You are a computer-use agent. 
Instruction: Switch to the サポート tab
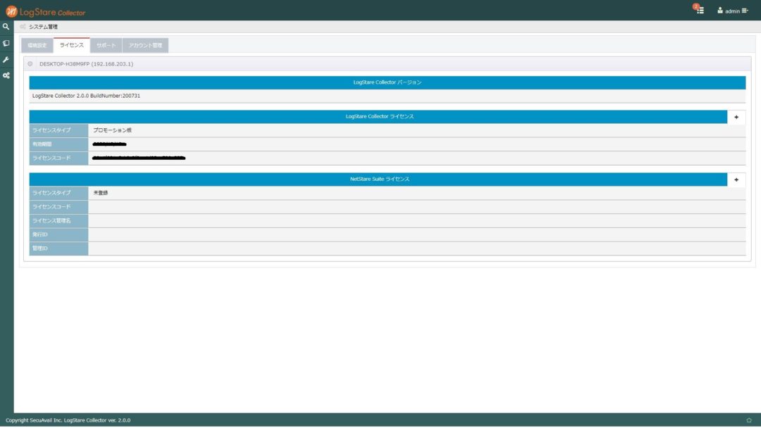point(106,46)
